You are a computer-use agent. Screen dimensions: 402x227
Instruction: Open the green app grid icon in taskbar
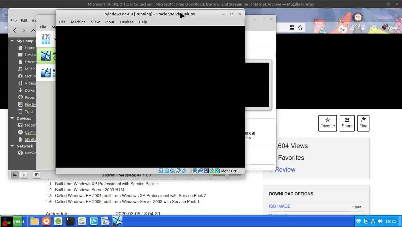coord(58,221)
